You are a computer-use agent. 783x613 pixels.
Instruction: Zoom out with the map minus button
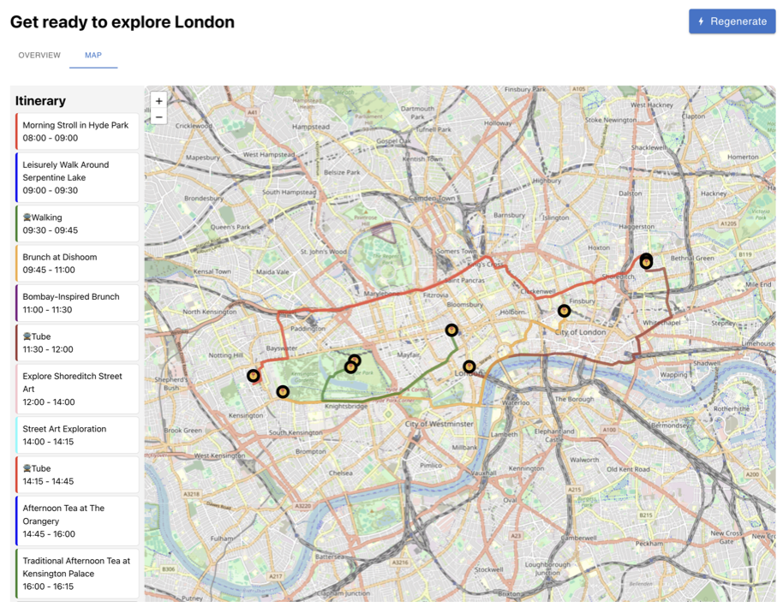click(x=158, y=116)
